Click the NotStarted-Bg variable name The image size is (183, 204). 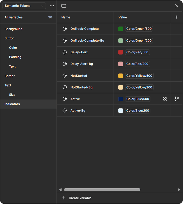pos(82,87)
